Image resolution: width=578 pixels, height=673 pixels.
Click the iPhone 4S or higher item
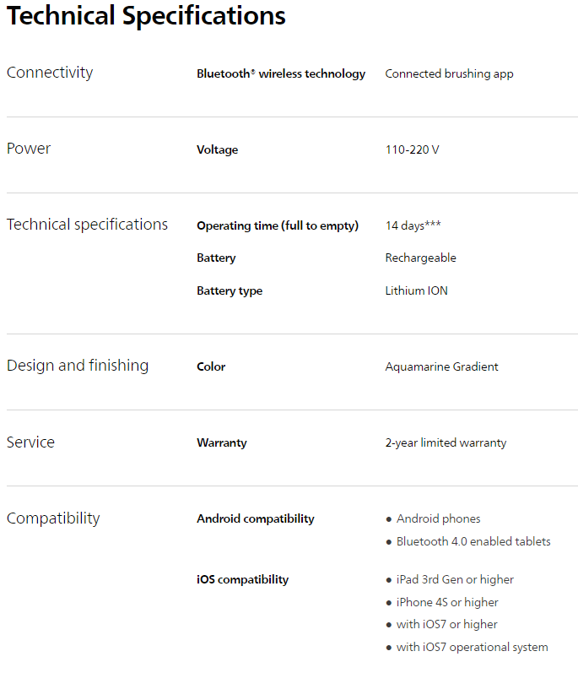(x=446, y=602)
